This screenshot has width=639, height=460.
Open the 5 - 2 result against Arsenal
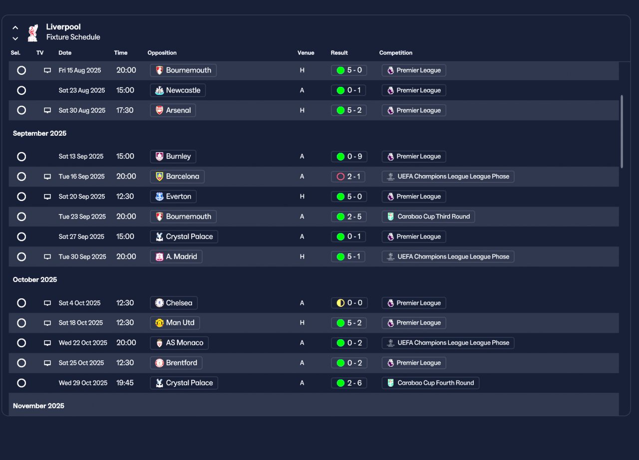click(x=349, y=110)
